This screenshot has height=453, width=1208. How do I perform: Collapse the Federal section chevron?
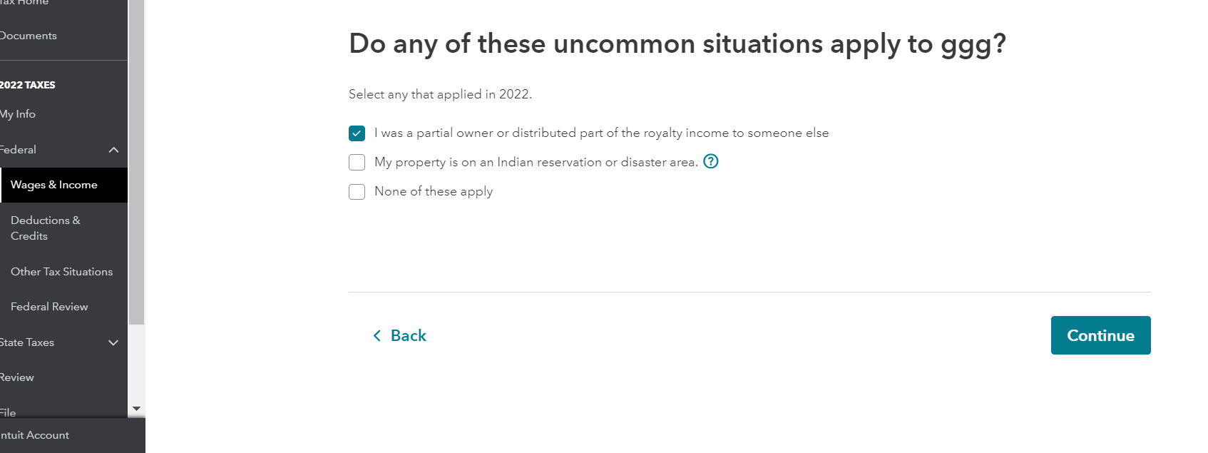(113, 150)
